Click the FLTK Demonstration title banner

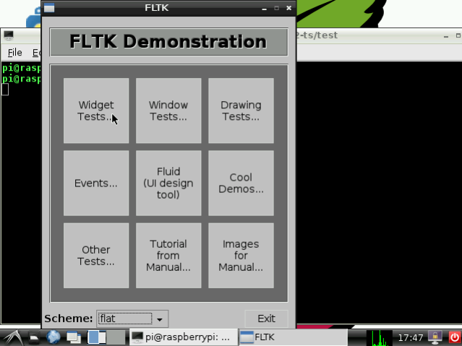(168, 42)
